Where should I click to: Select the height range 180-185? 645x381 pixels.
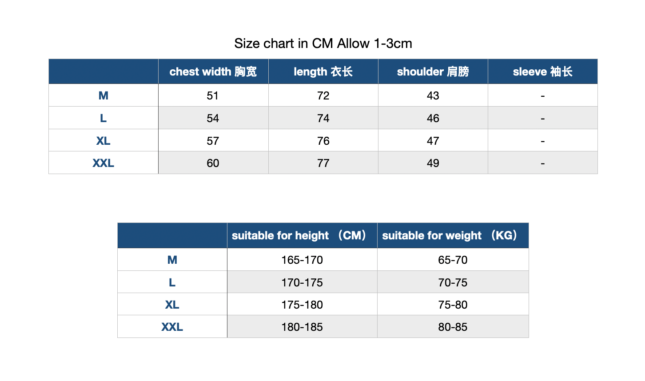[x=302, y=327]
